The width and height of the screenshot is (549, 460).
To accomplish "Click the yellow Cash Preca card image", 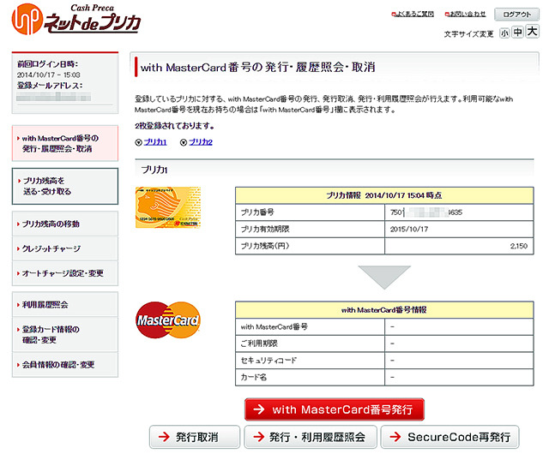I will [x=168, y=207].
